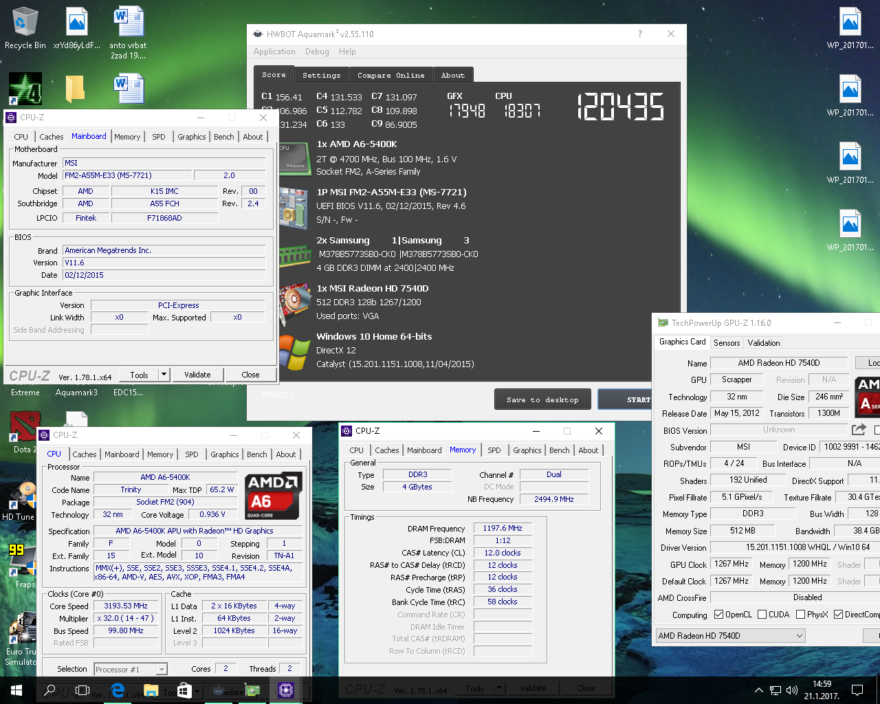Click the BIOS export share icon in GPU-Z
The height and width of the screenshot is (704, 880).
pyautogui.click(x=859, y=430)
